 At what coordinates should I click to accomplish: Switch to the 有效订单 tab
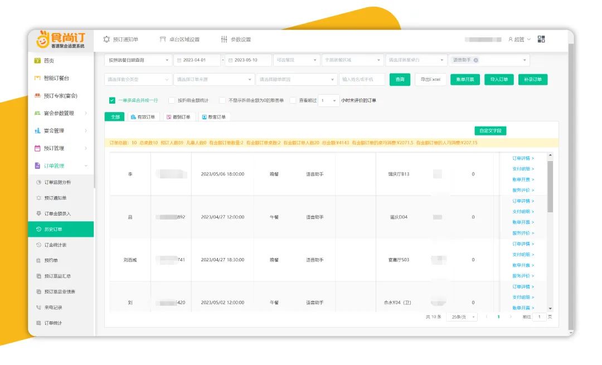[x=143, y=116]
